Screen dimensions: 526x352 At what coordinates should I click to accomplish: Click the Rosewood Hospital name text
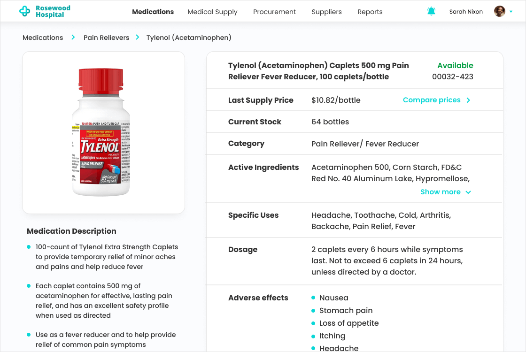(53, 11)
